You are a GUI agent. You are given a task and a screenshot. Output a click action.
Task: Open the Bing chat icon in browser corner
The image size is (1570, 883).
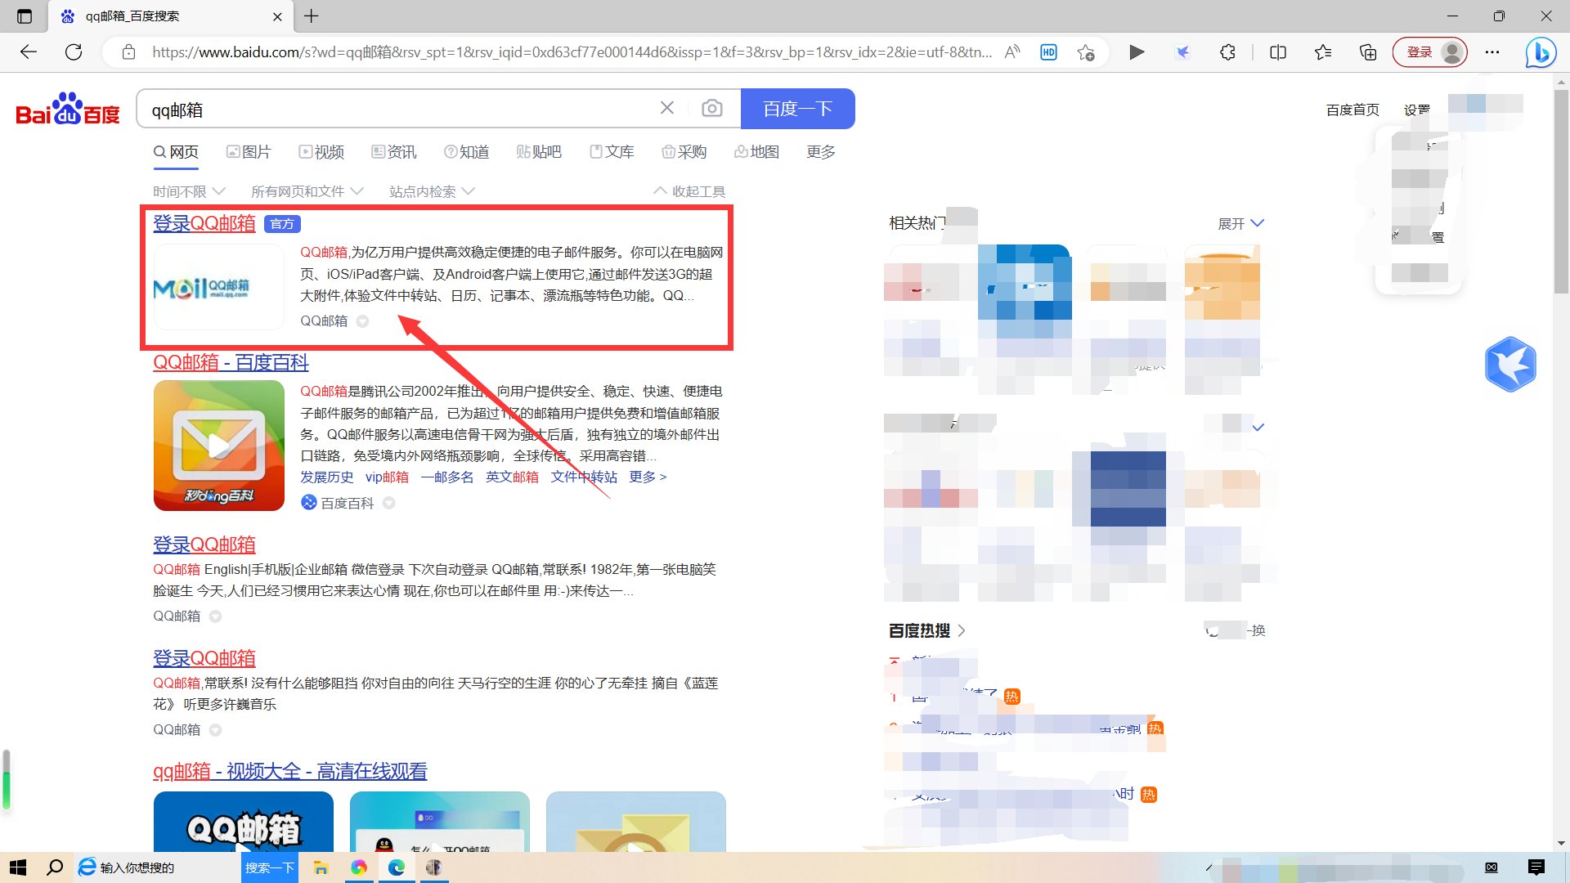(1541, 52)
